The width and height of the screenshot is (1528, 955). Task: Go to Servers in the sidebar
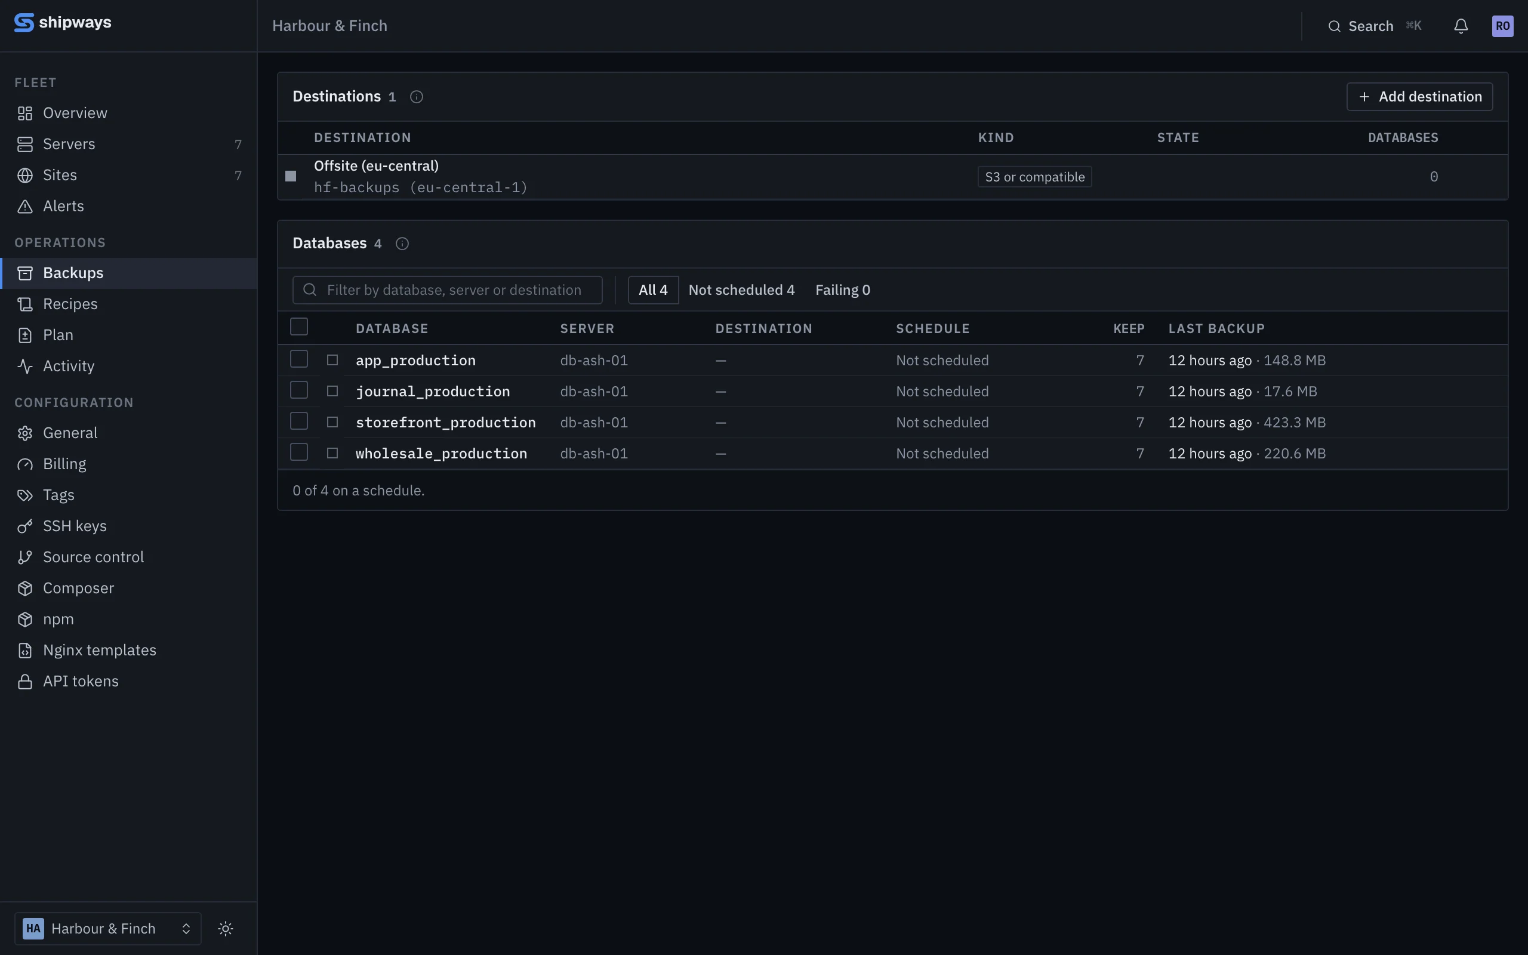coord(128,144)
